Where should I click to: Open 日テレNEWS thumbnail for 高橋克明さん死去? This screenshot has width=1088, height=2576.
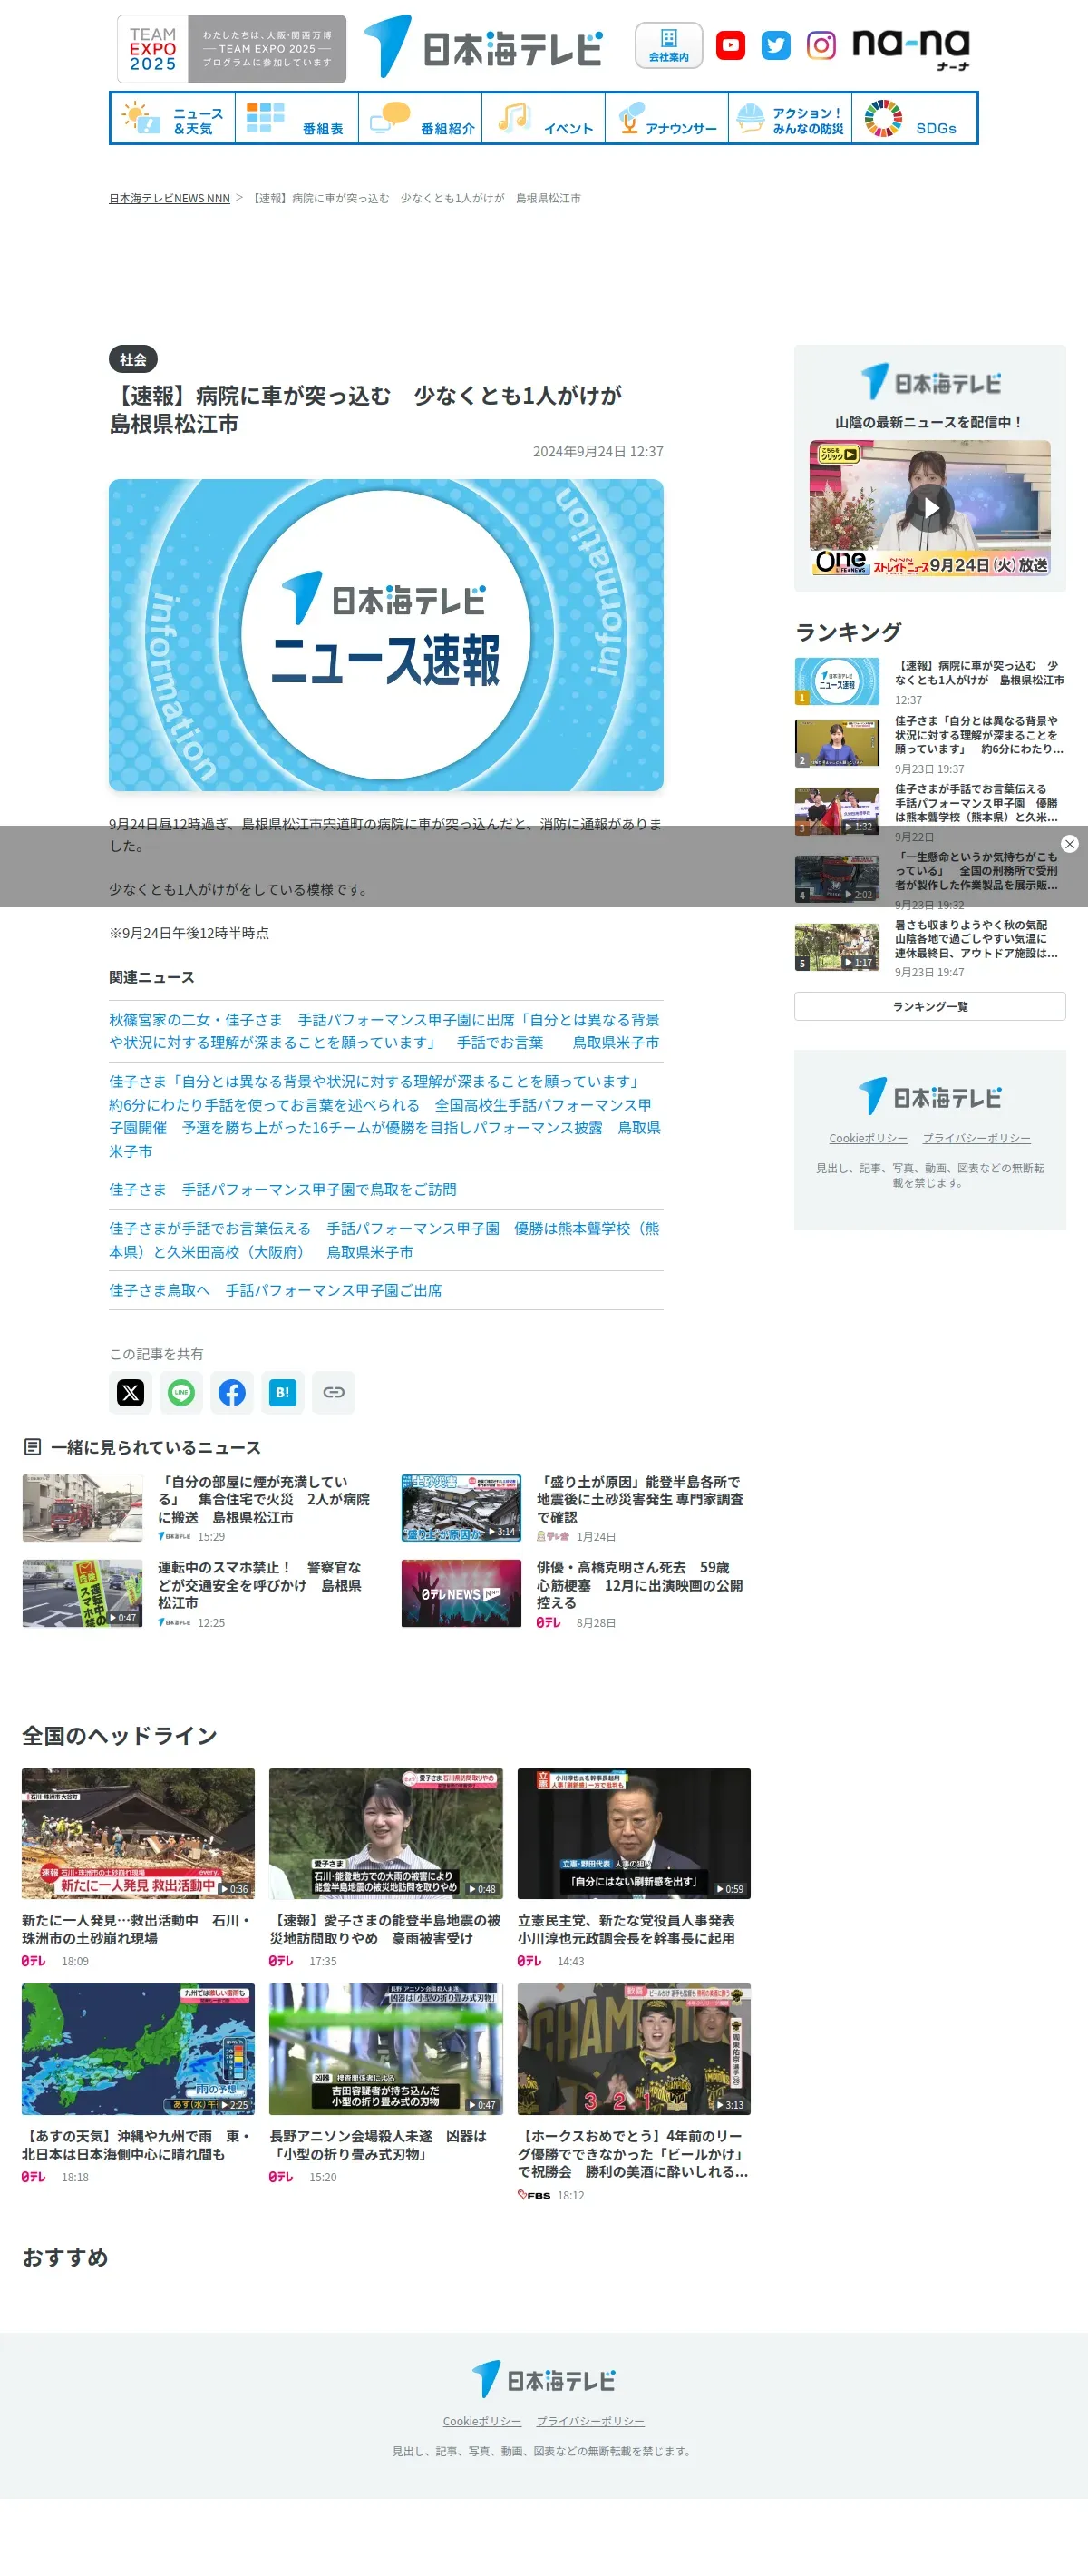point(461,1593)
